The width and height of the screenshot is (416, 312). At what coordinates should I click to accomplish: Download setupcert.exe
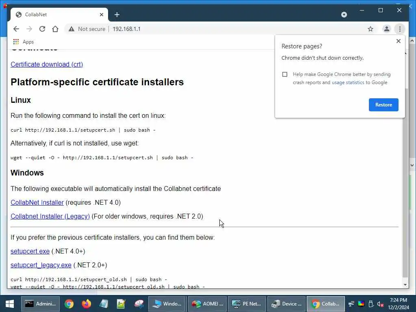click(x=30, y=251)
